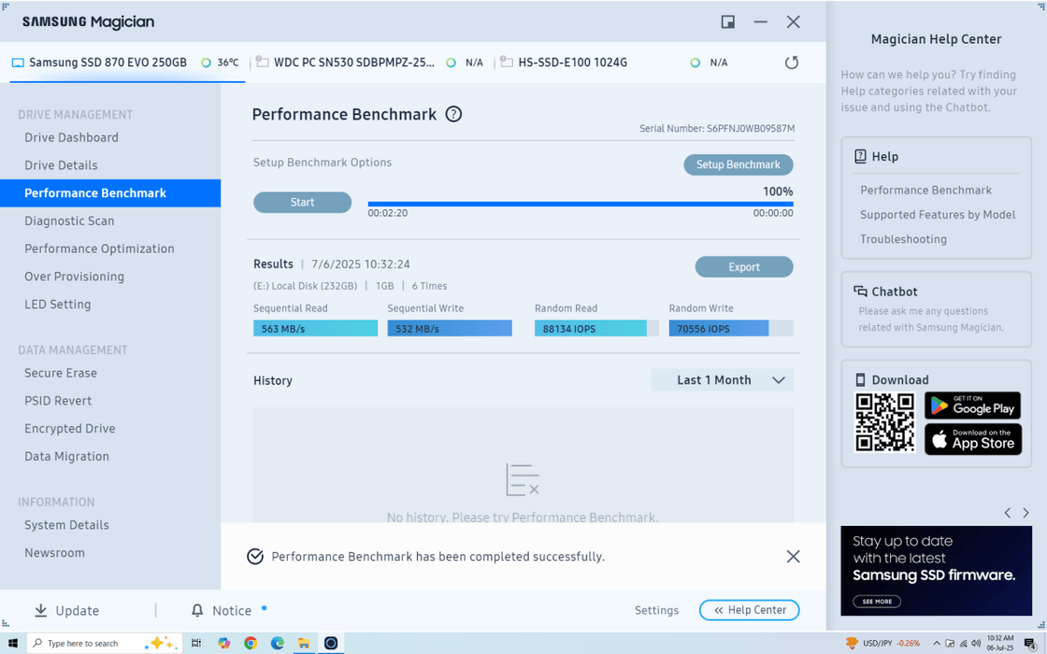Click the Update download icon

click(41, 610)
